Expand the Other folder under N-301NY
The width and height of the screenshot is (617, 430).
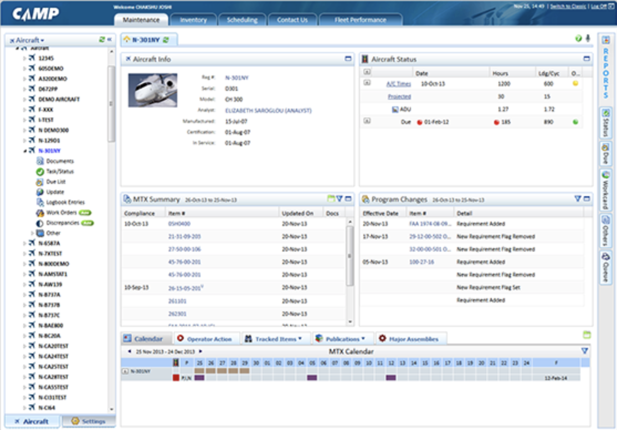pos(32,233)
